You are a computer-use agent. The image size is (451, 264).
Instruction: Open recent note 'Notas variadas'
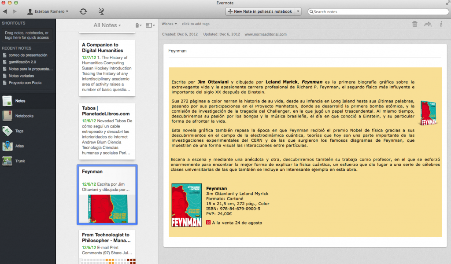click(21, 76)
